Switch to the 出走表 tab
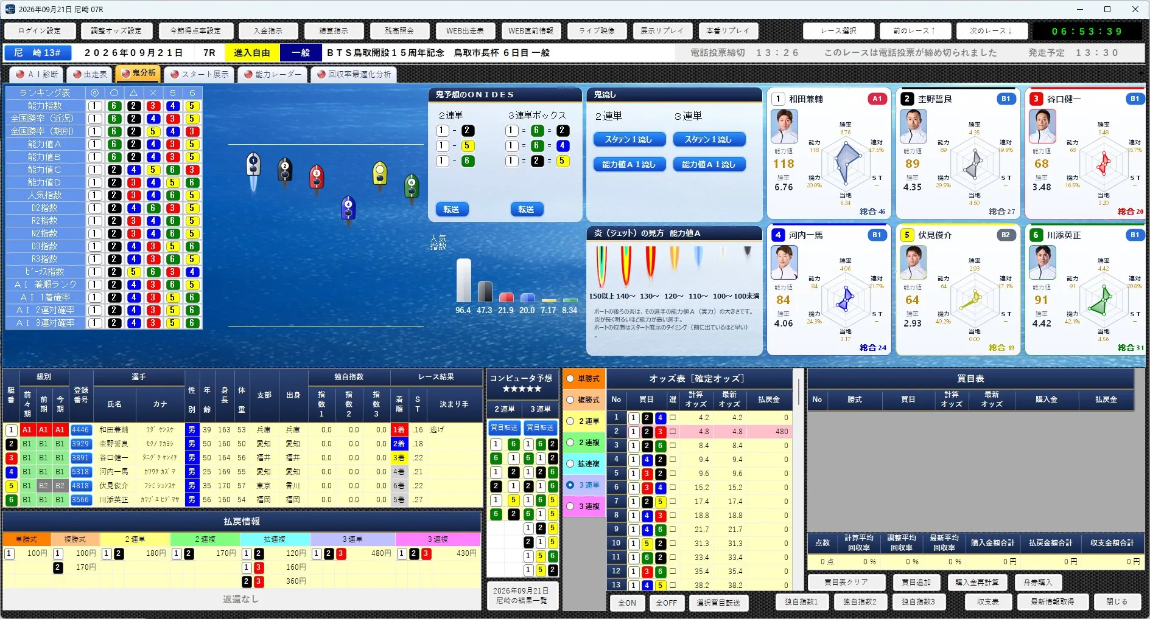The image size is (1150, 619). click(90, 74)
